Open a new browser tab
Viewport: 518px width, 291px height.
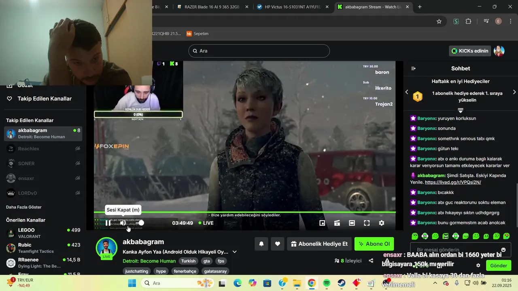click(420, 7)
